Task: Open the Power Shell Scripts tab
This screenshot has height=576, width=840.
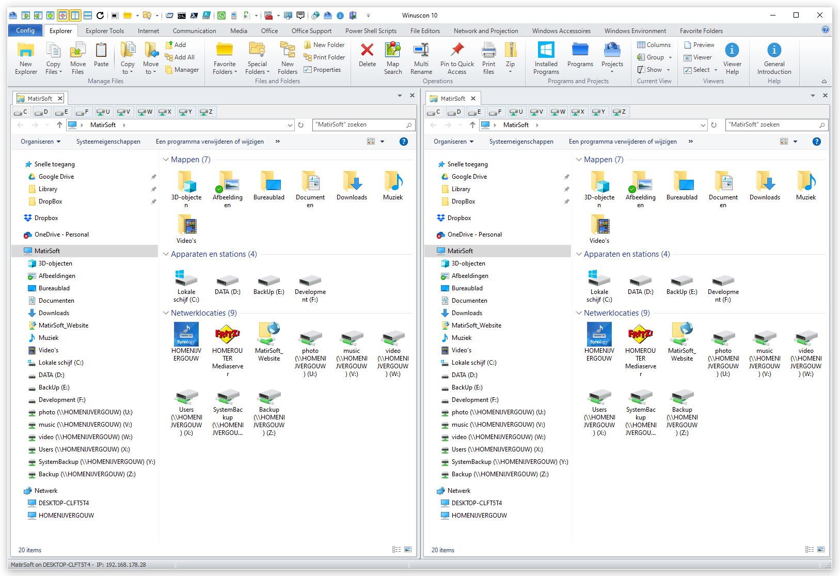Action: tap(371, 31)
